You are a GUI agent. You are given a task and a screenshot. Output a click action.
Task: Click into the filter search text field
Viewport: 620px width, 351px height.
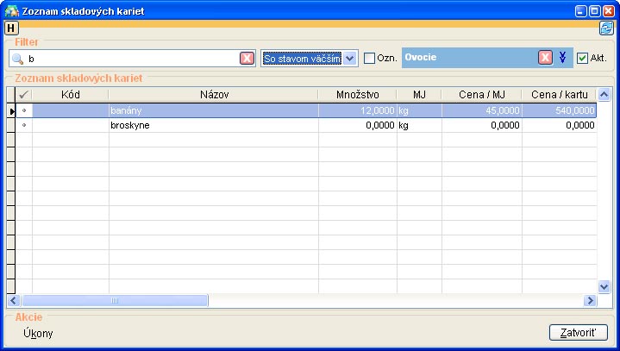(x=129, y=59)
